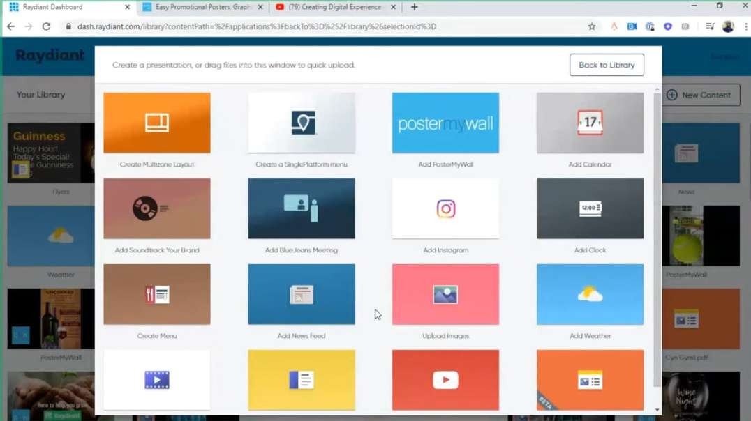Bookmark this page with star icon
751x421 pixels.
592,26
